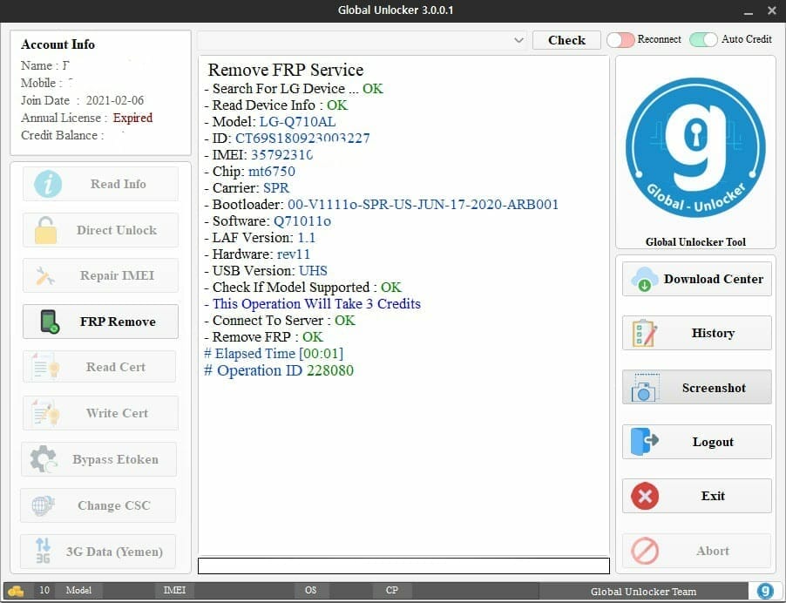Click the Direct Unlock button label
The image size is (786, 603).
coord(117,230)
